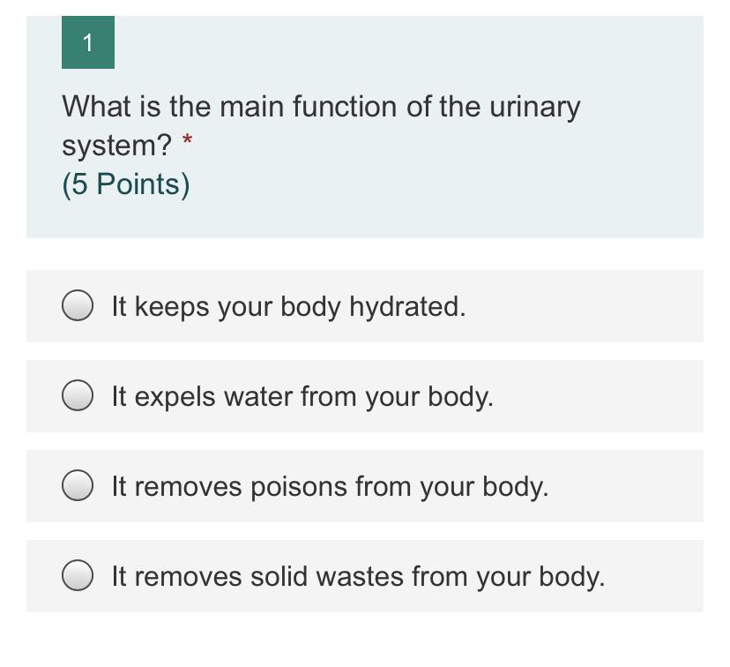Click the word "function" in the question

pyautogui.click(x=345, y=108)
